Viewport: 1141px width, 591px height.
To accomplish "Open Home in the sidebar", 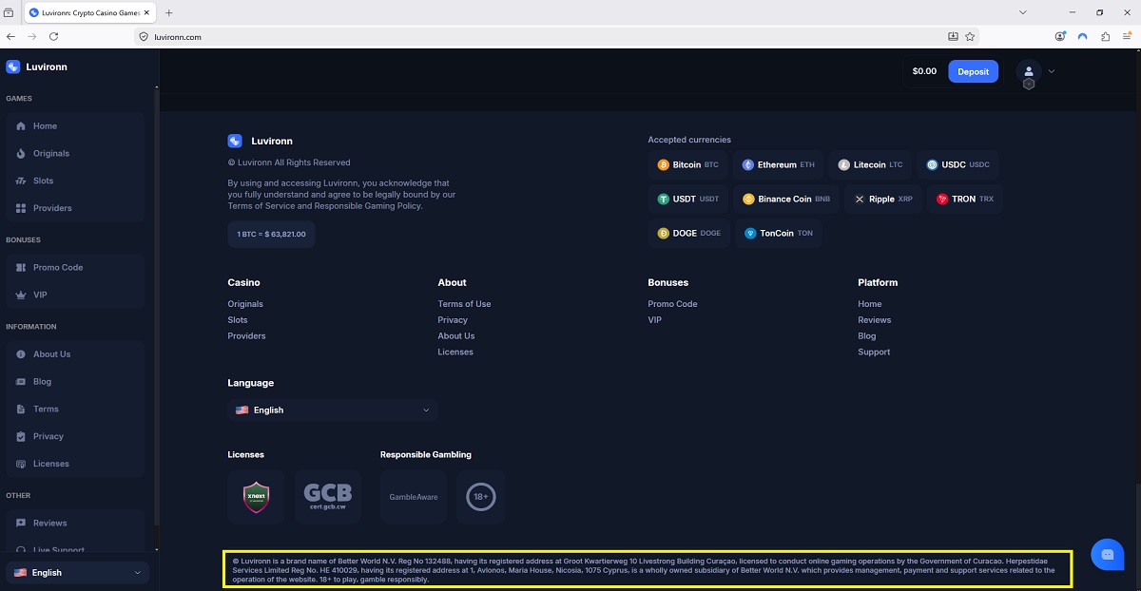I will 75,126.
